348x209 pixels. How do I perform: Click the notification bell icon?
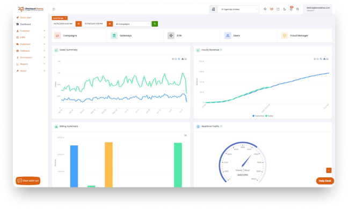(x=291, y=9)
